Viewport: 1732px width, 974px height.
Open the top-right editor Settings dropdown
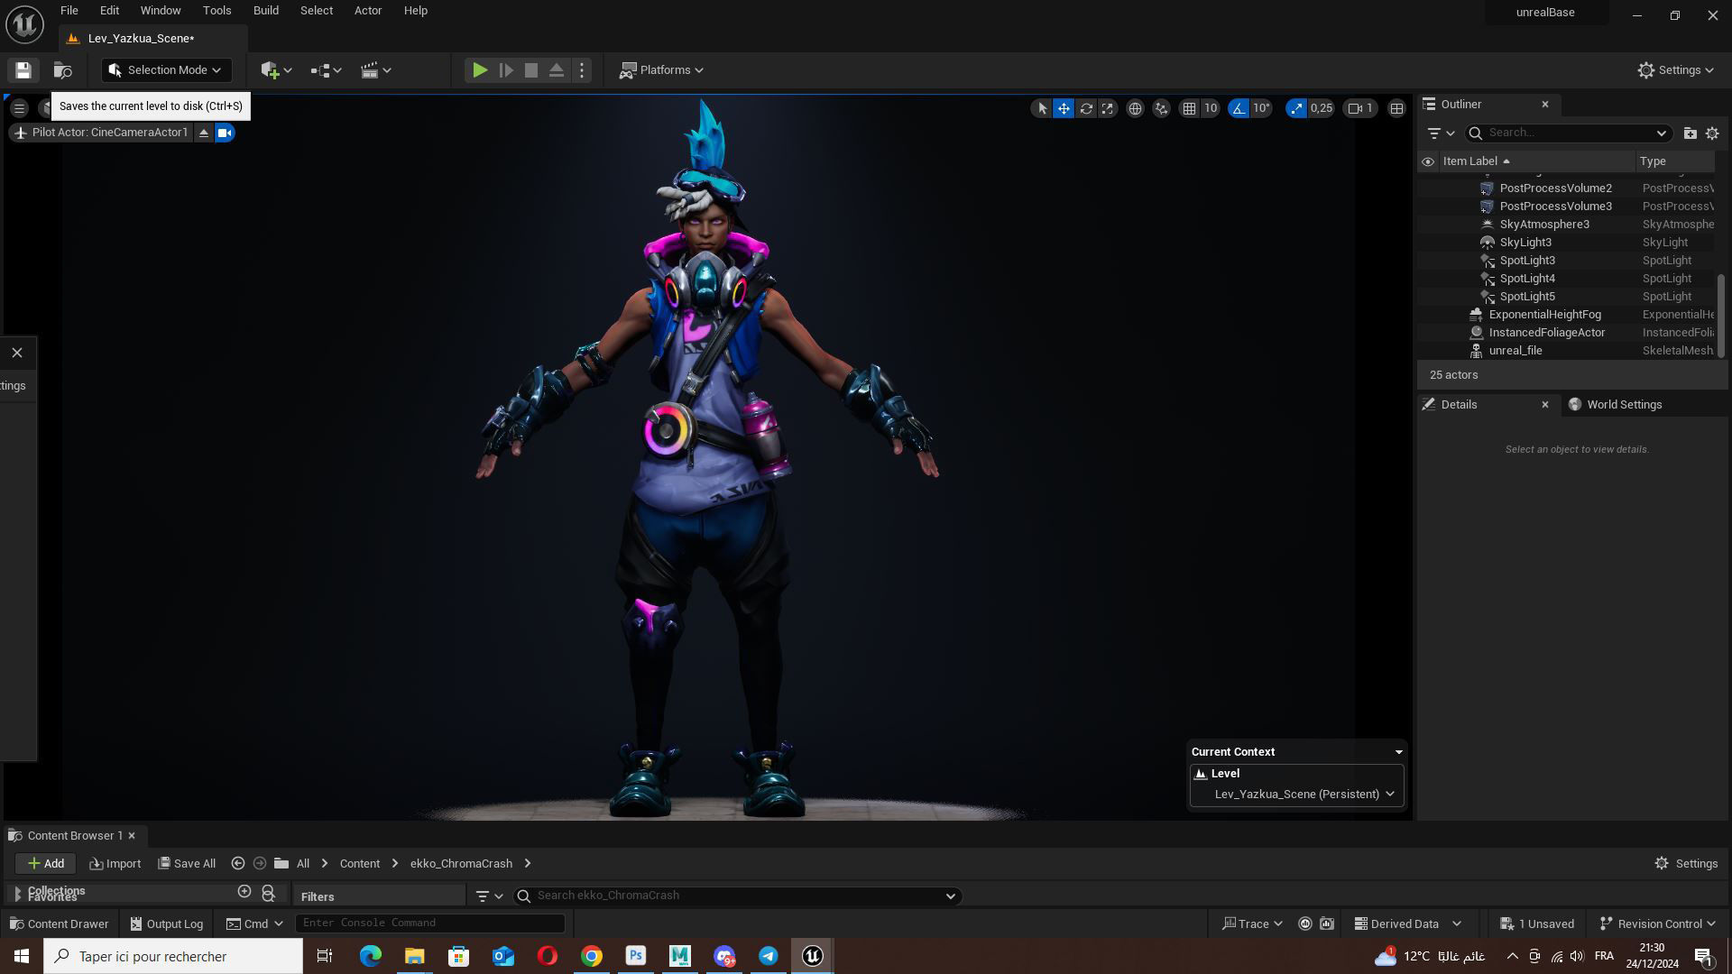(x=1675, y=70)
